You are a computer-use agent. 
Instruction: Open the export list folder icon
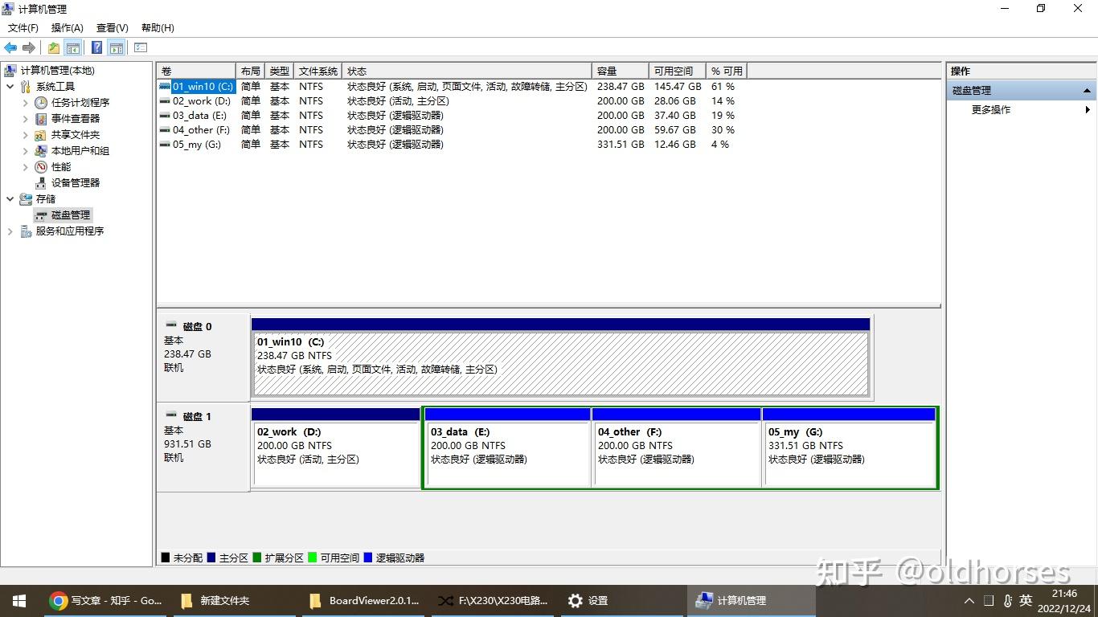coord(53,47)
